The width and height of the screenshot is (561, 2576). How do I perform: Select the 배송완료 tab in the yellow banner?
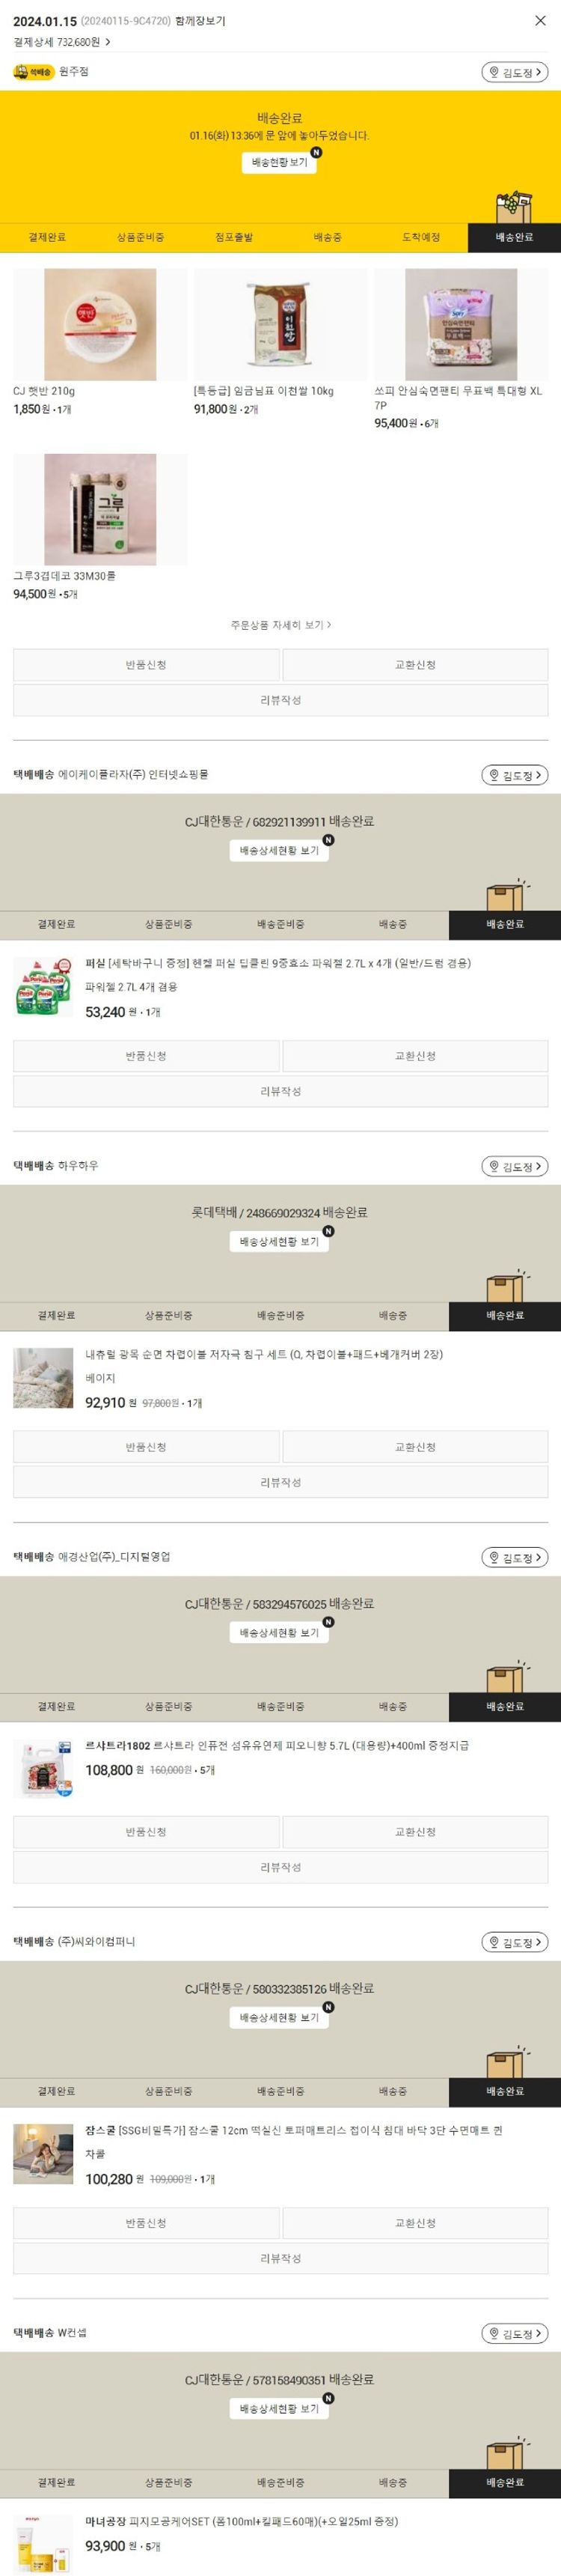coord(514,238)
